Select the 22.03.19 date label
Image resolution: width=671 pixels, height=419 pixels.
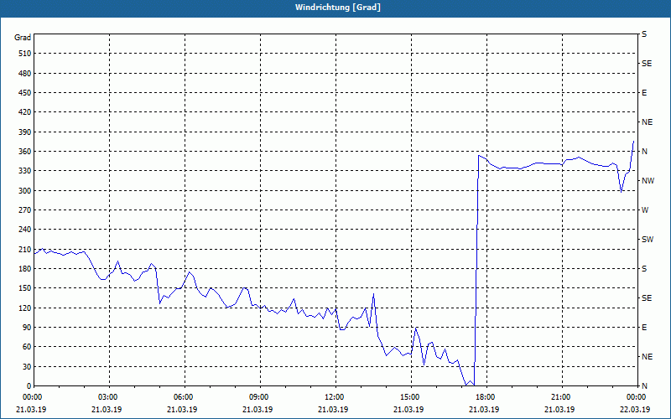tap(635, 409)
